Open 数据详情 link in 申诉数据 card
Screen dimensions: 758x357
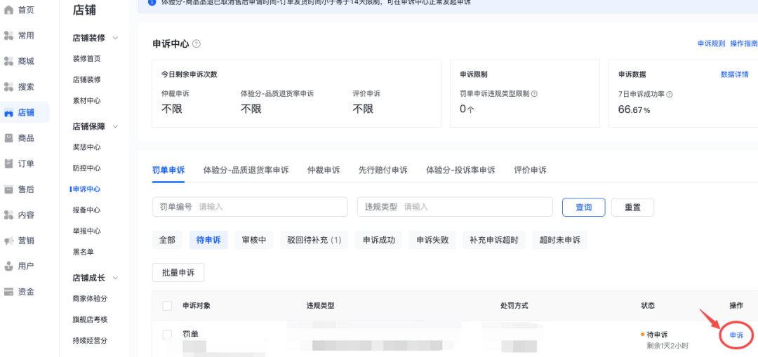click(734, 74)
